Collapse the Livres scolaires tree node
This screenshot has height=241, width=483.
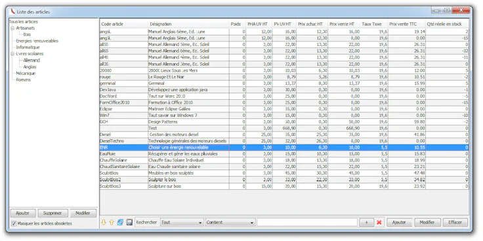[x=12, y=54]
